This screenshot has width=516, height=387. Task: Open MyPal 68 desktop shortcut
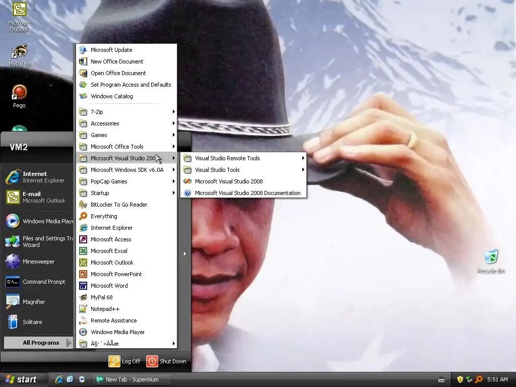pos(19,55)
